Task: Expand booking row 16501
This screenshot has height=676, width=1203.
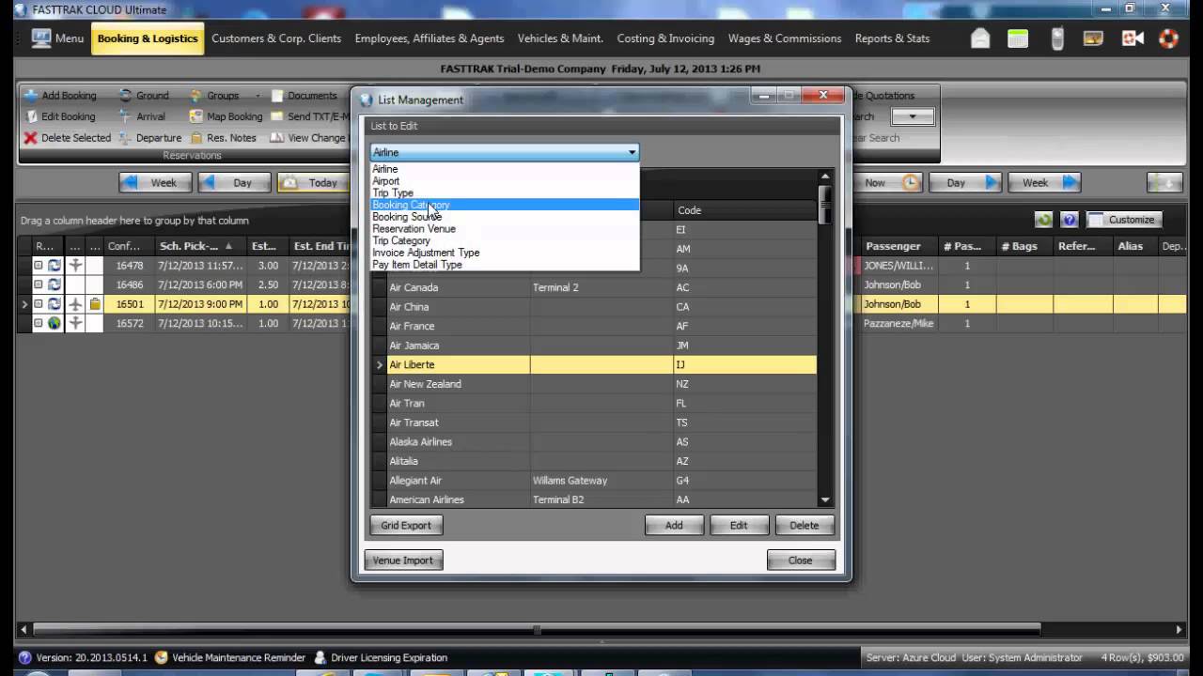Action: click(39, 304)
